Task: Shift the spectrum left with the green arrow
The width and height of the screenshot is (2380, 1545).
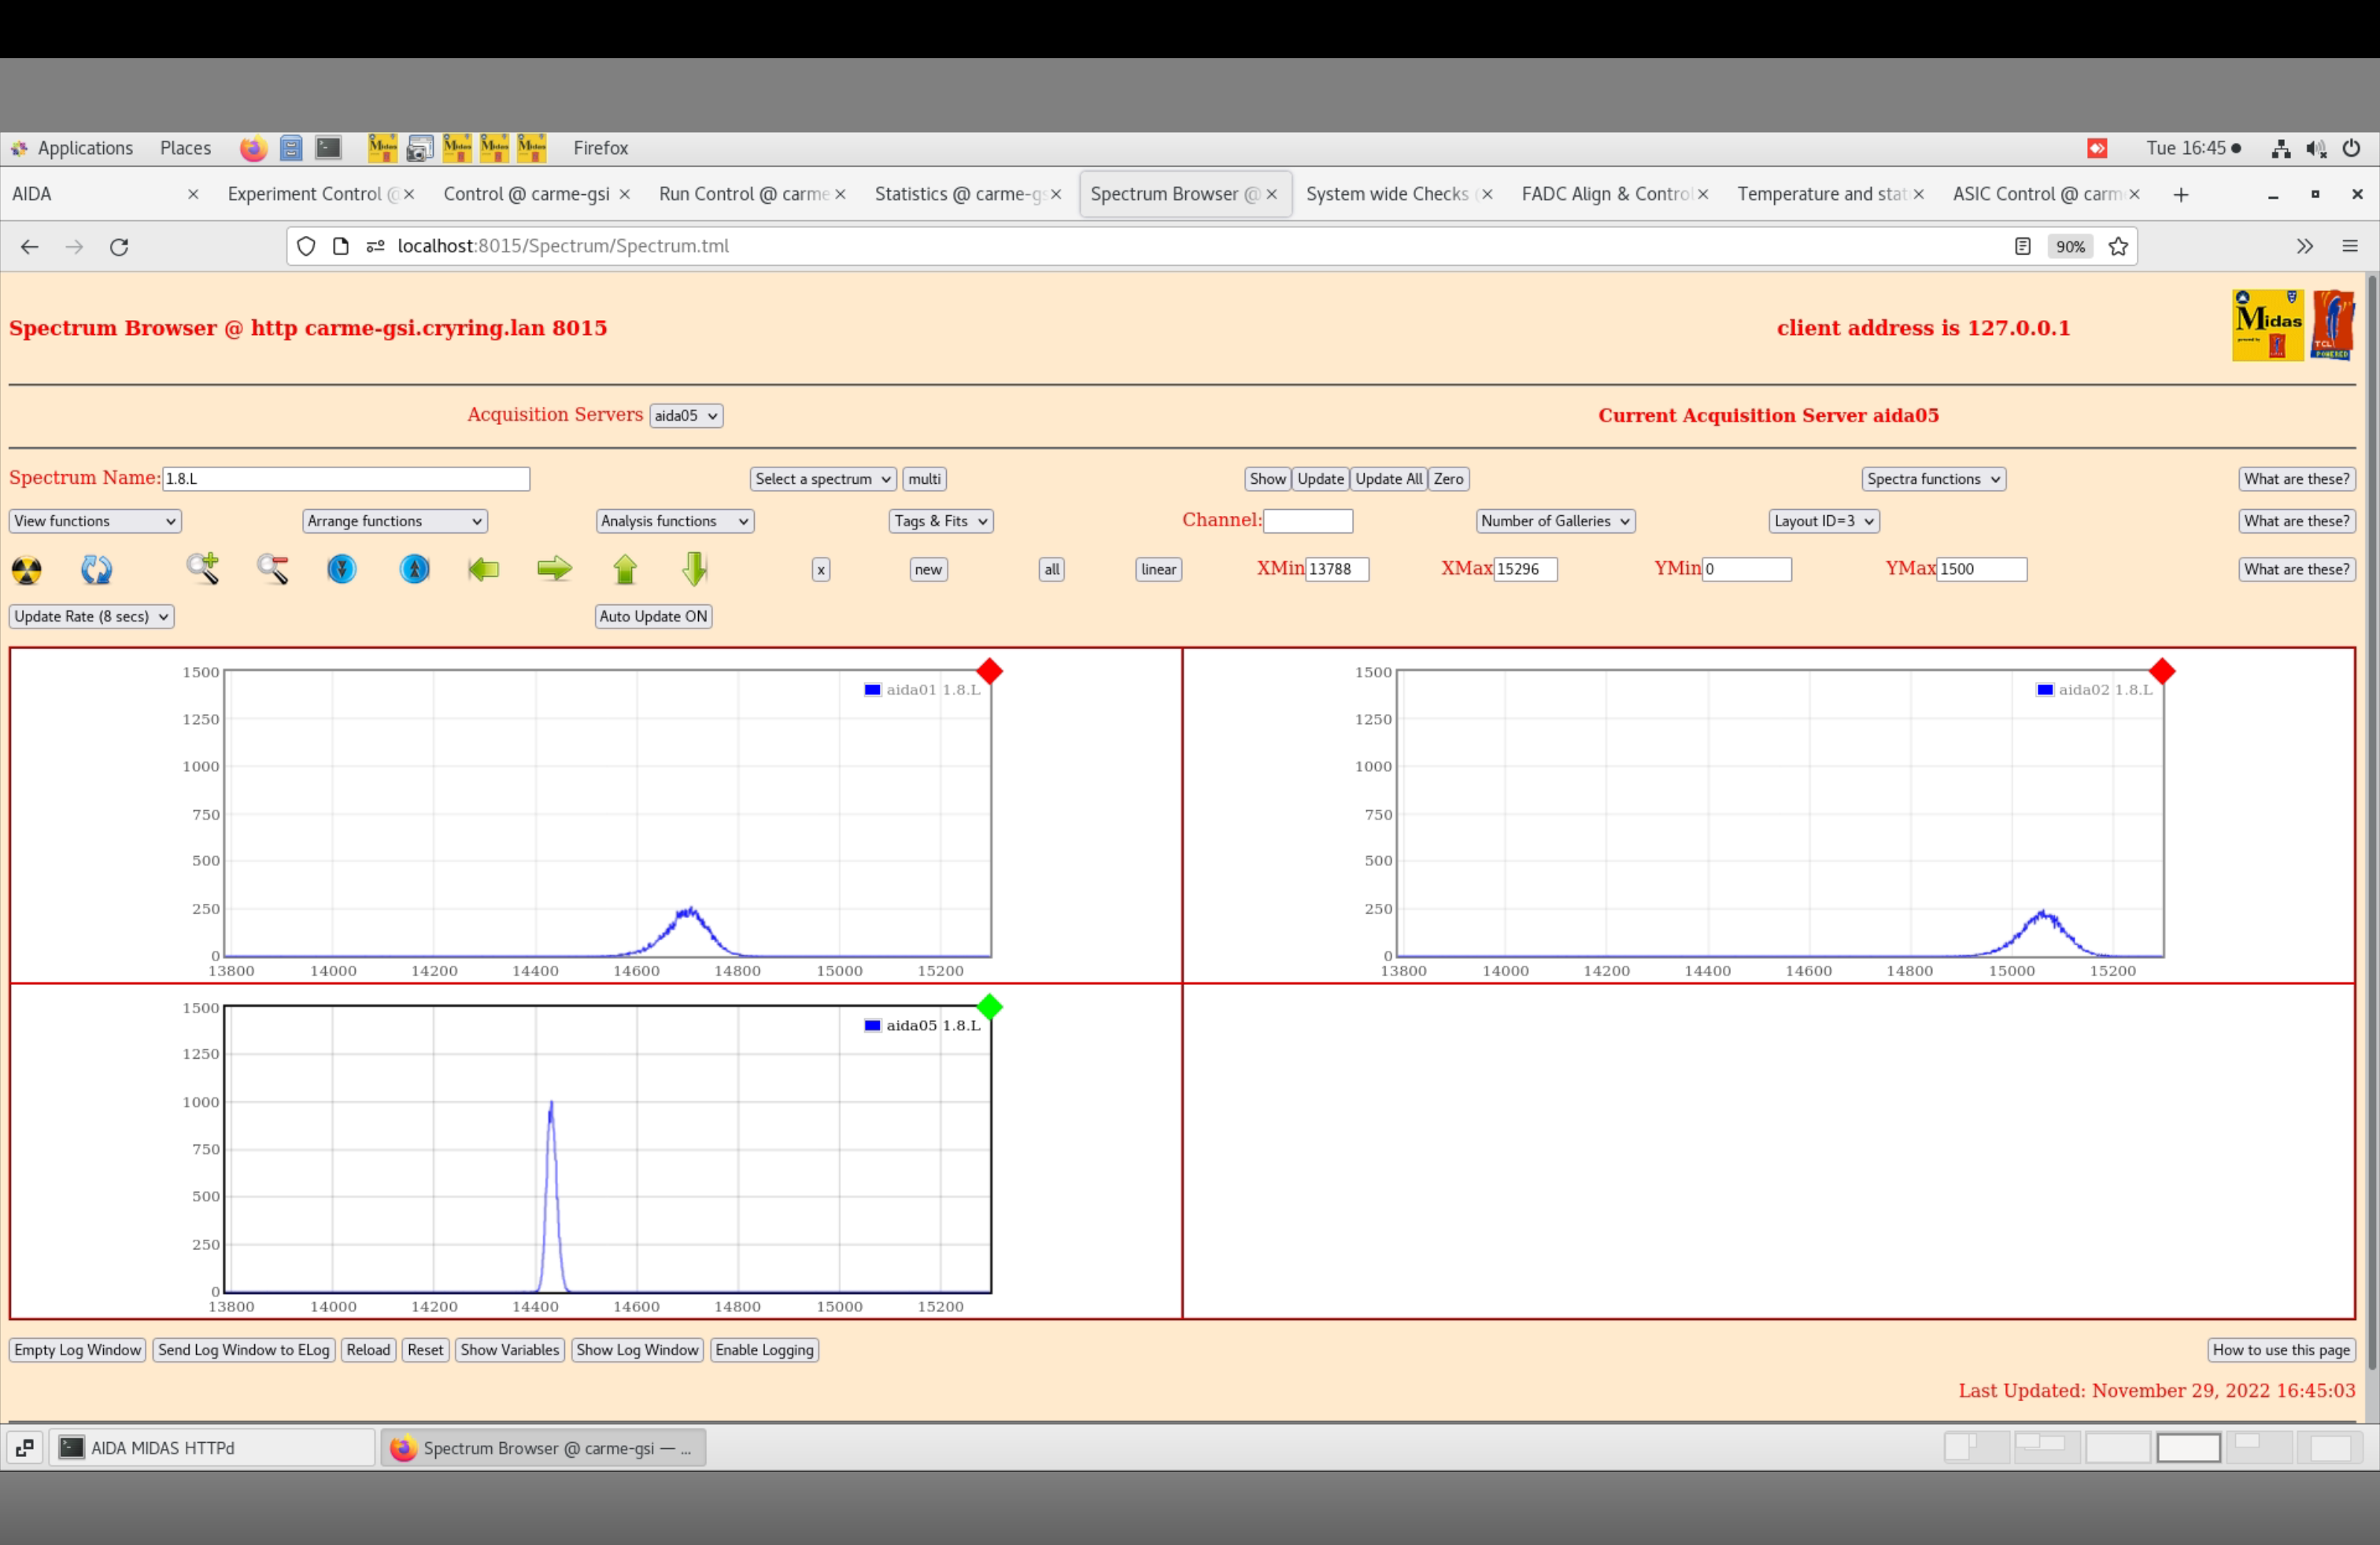Action: [x=484, y=569]
